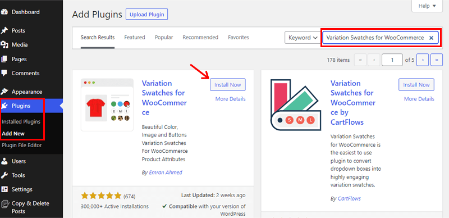Open Plugin File Editor submenu

(22, 145)
